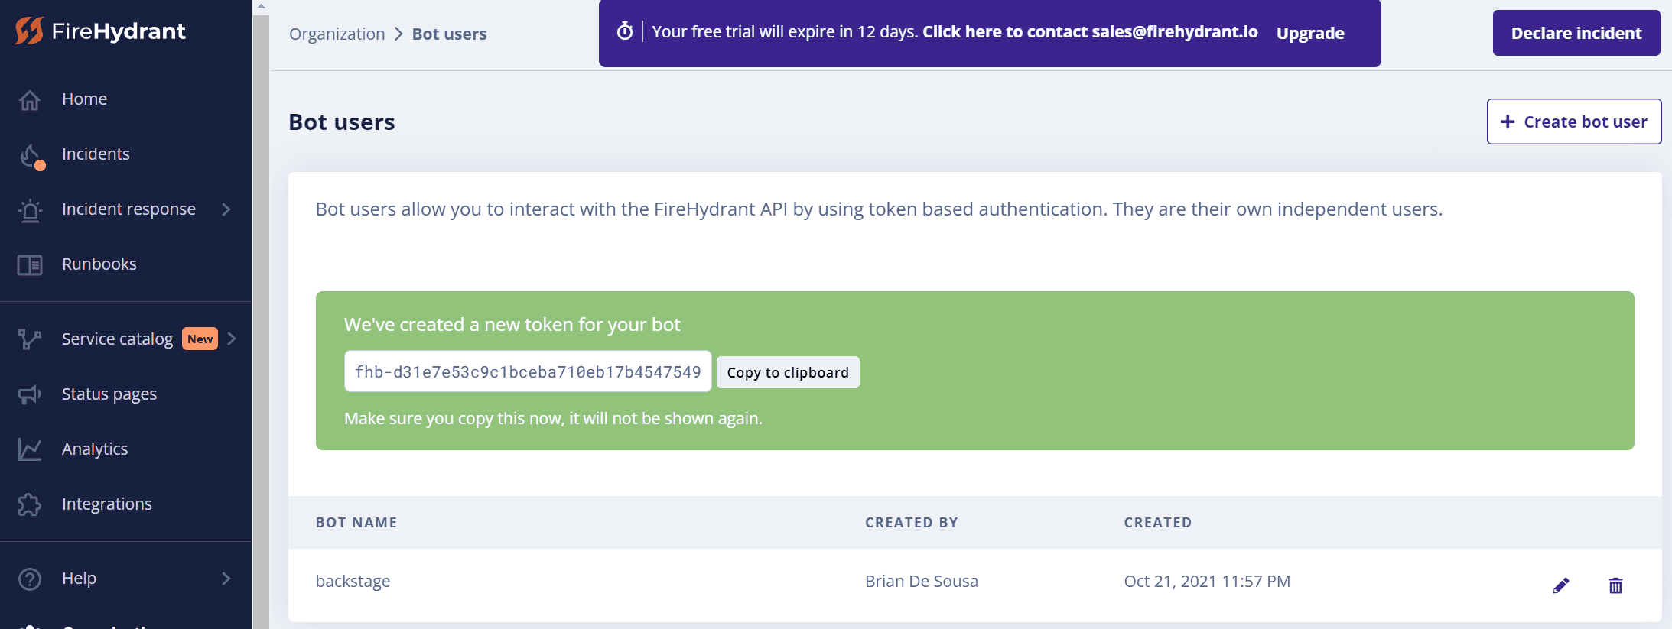1672x629 pixels.
Task: Click the Analytics chart icon
Action: pyautogui.click(x=30, y=449)
